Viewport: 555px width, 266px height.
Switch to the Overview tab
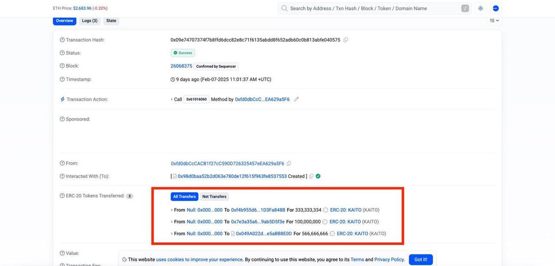[65, 21]
